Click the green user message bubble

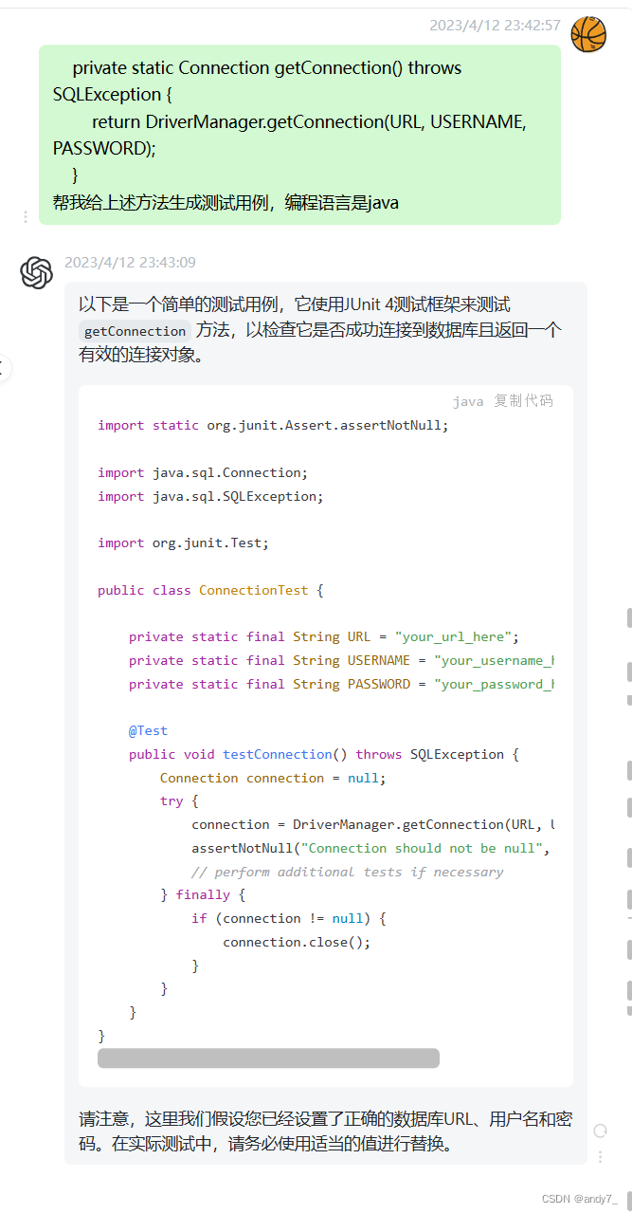(x=299, y=135)
